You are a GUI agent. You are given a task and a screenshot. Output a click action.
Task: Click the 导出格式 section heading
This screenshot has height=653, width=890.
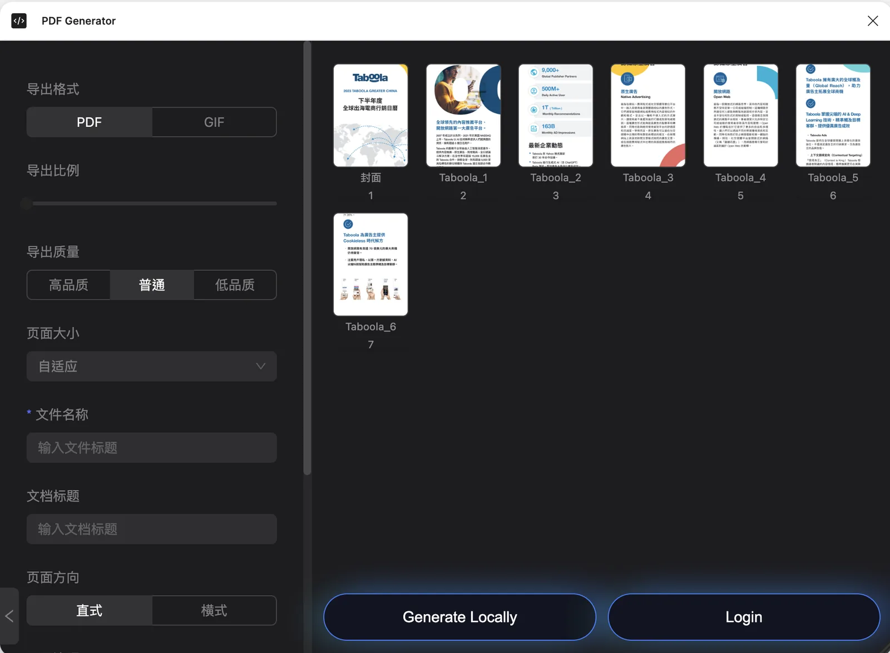pyautogui.click(x=53, y=89)
